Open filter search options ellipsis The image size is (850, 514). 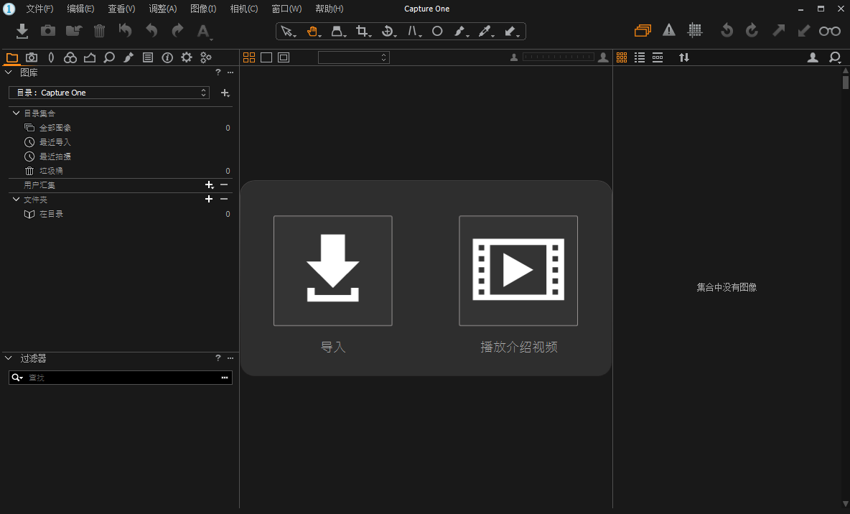pos(225,378)
